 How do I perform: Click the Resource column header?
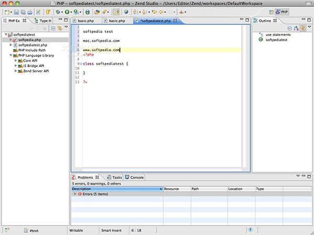[x=177, y=189]
